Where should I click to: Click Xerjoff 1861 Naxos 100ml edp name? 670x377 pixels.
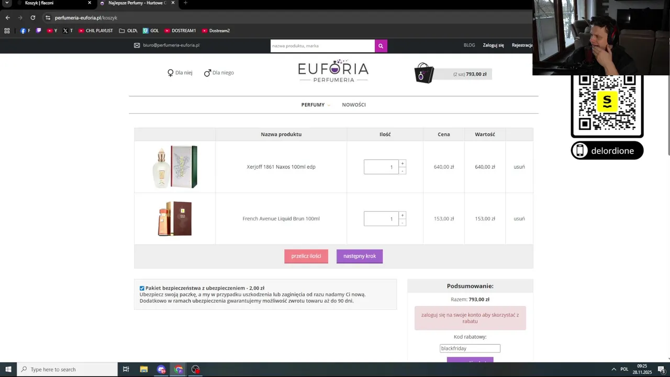pyautogui.click(x=281, y=167)
